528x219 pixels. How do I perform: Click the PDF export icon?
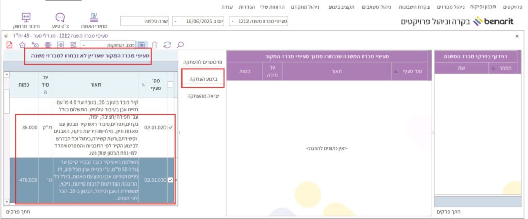9,45
